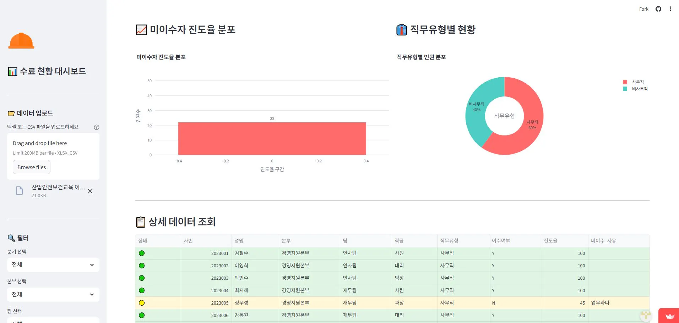Click the yellow status dot for 정우성
Viewport: 679px width, 323px height.
142,303
